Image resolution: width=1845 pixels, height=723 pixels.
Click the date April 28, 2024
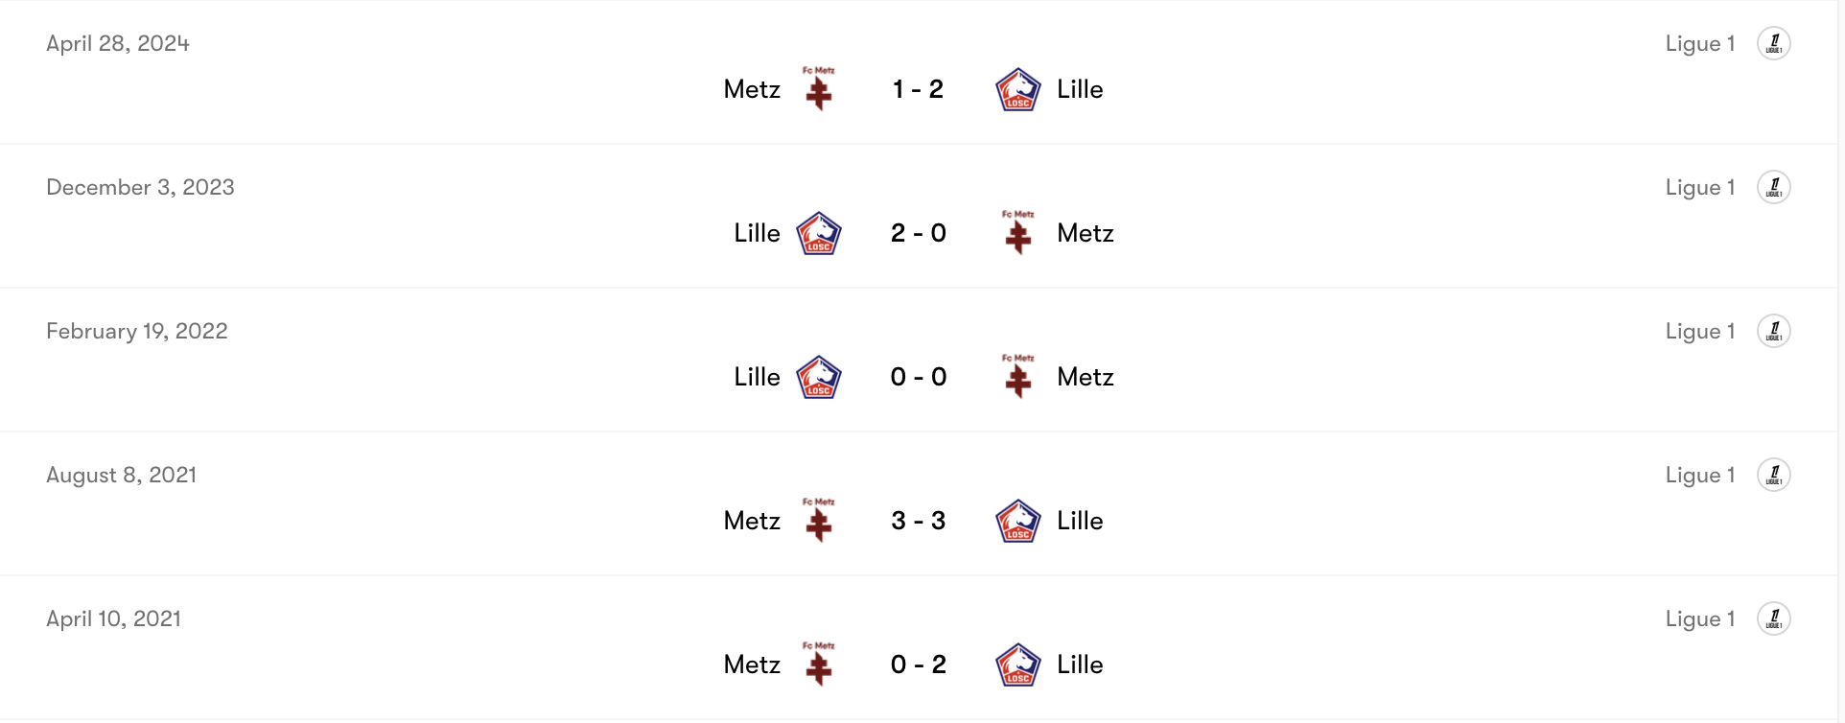point(117,42)
